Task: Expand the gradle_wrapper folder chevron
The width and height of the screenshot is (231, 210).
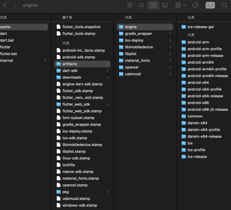Action: click(x=170, y=34)
